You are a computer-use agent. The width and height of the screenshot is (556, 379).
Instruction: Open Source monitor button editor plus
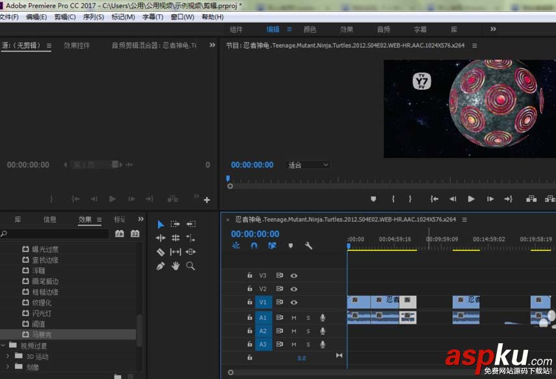pos(207,200)
